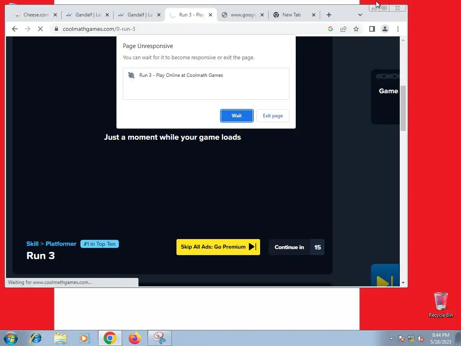Open the Windows Start menu
The image size is (461, 346).
[x=11, y=338]
